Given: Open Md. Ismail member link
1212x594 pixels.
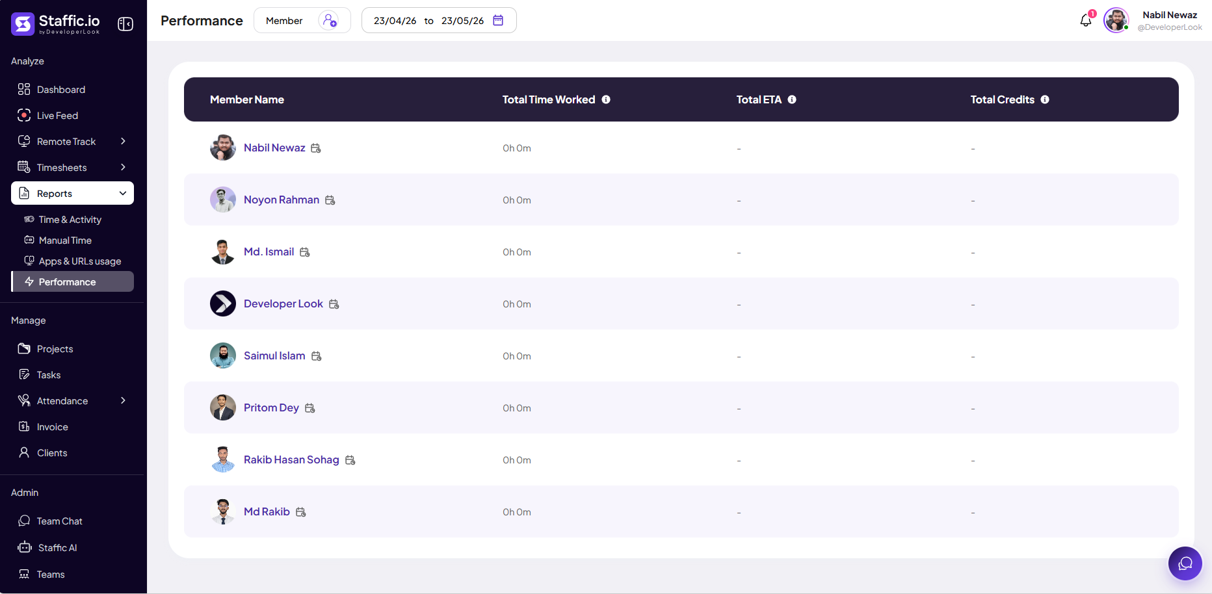Looking at the screenshot, I should [x=269, y=252].
